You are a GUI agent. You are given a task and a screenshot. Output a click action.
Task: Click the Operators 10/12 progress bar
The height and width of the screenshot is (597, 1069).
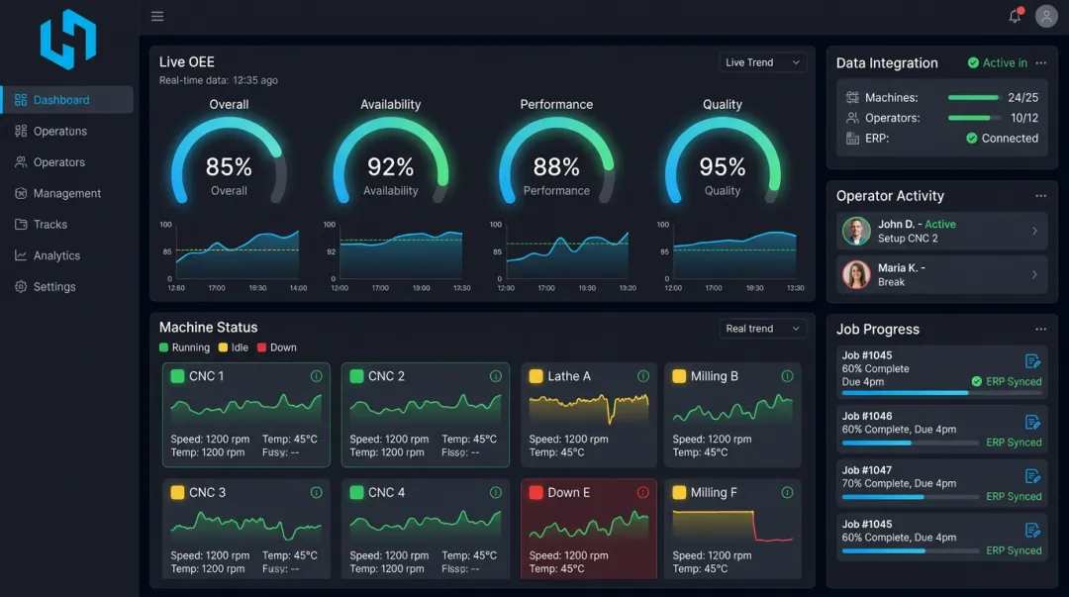point(974,118)
